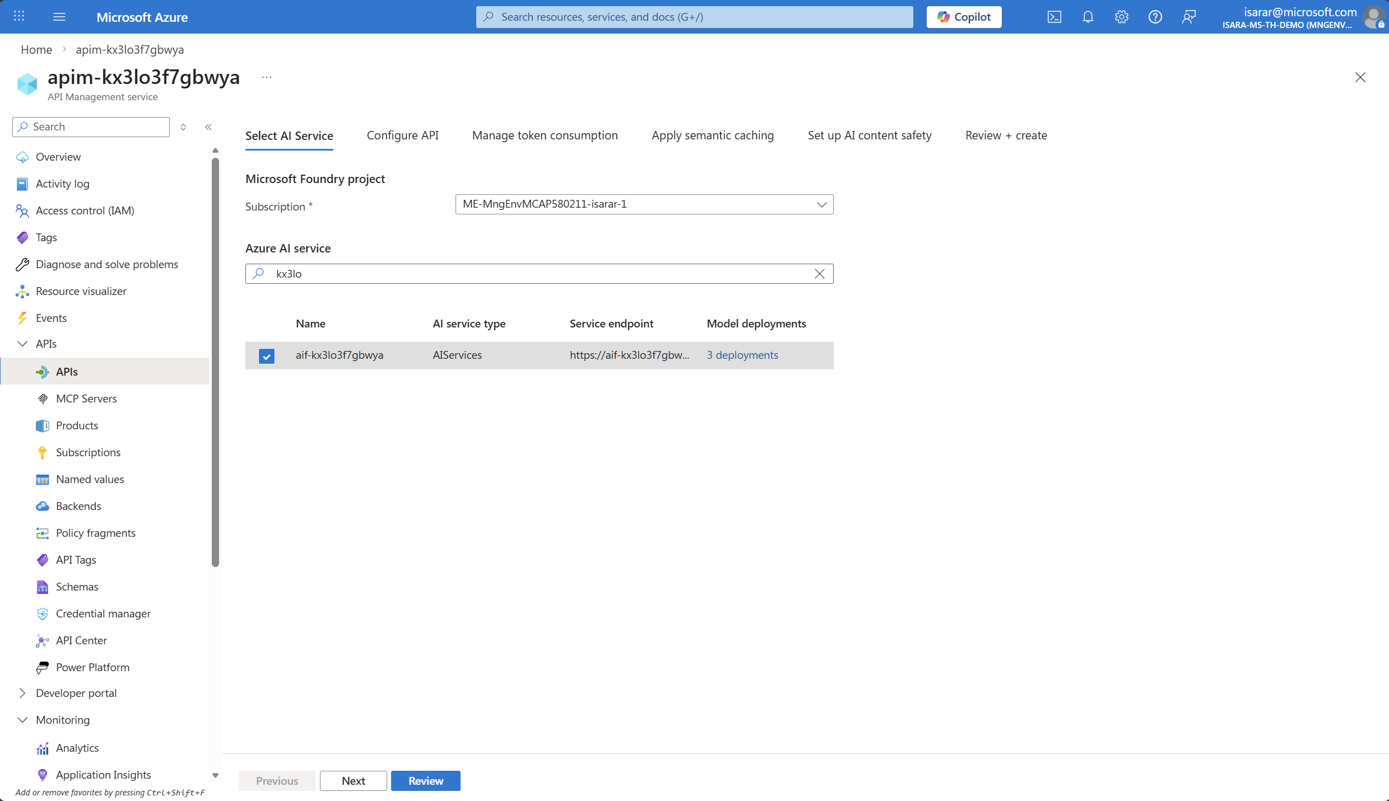This screenshot has width=1389, height=801.
Task: Open the Subscription dropdown
Action: 644,204
